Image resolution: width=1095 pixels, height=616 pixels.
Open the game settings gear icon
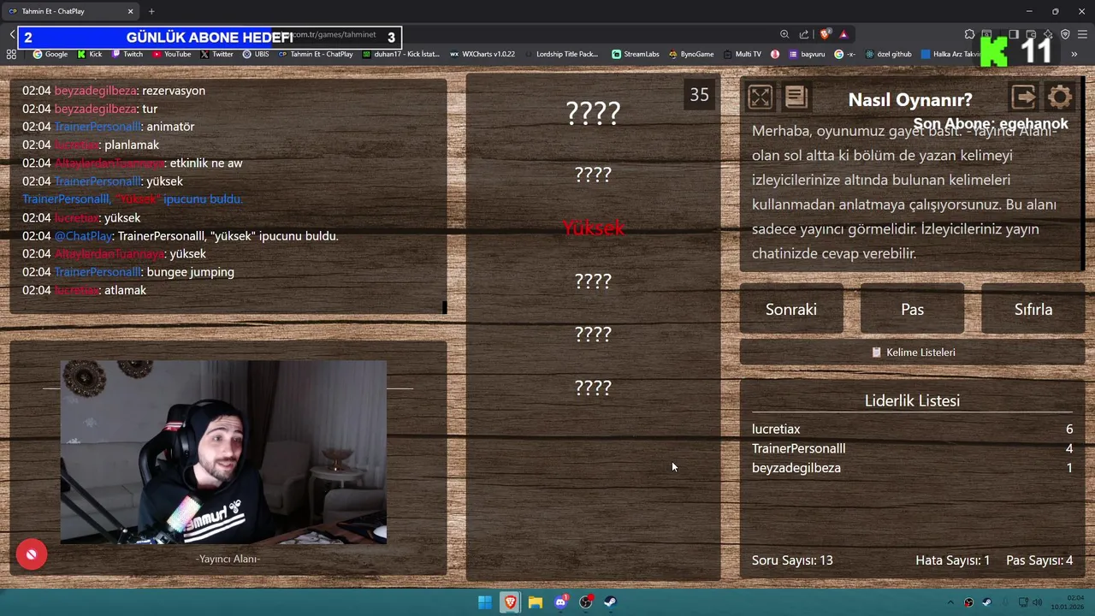tap(1060, 97)
